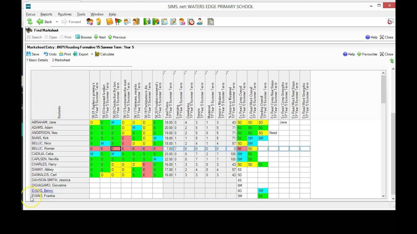Viewport: 417px width, 234px height.
Task: Click the grid vertical scrollbar thumb
Action: (383, 90)
